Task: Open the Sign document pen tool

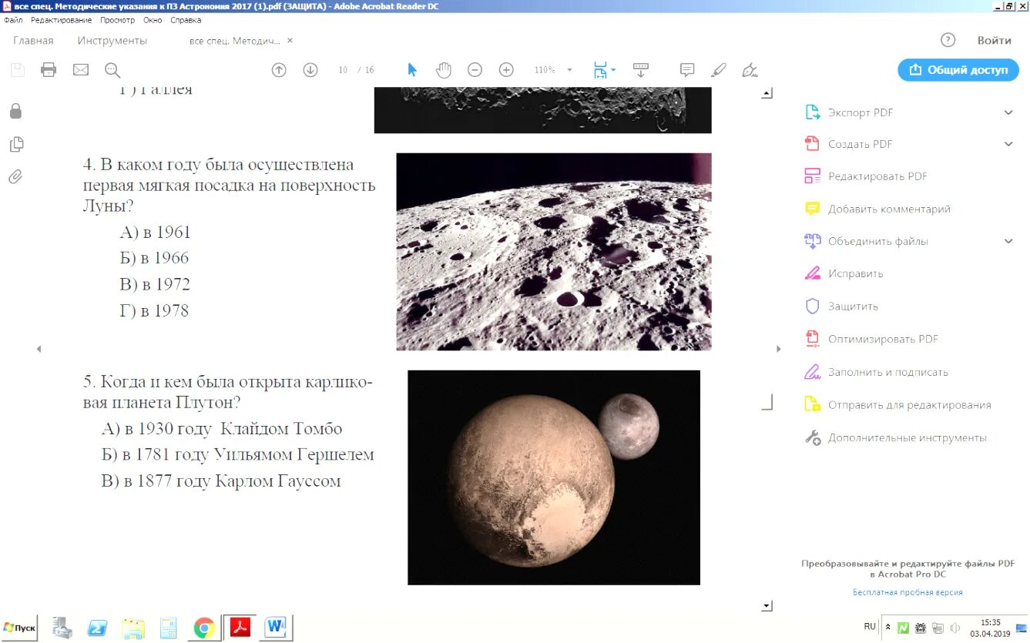Action: (750, 70)
